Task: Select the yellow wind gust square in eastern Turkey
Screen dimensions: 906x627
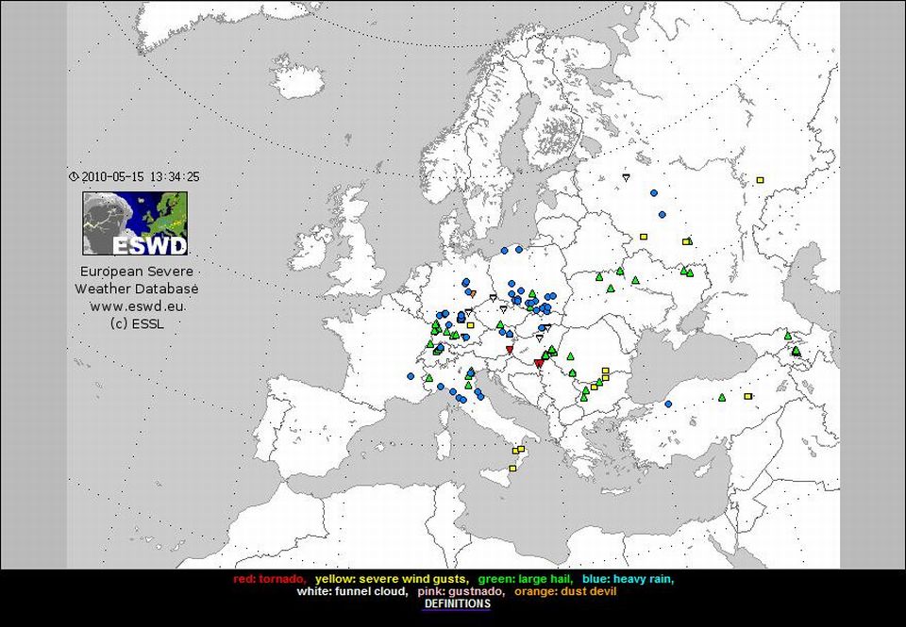Action: 748,396
